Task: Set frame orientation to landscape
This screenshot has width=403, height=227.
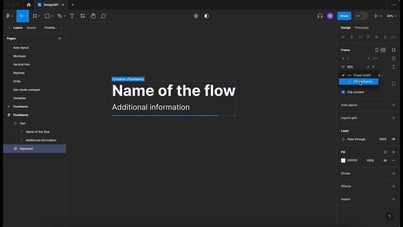Action: (x=383, y=50)
